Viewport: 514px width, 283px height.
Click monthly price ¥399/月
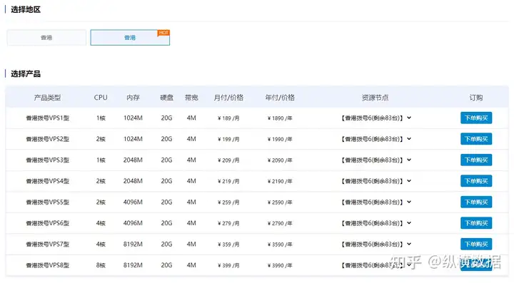coord(228,265)
